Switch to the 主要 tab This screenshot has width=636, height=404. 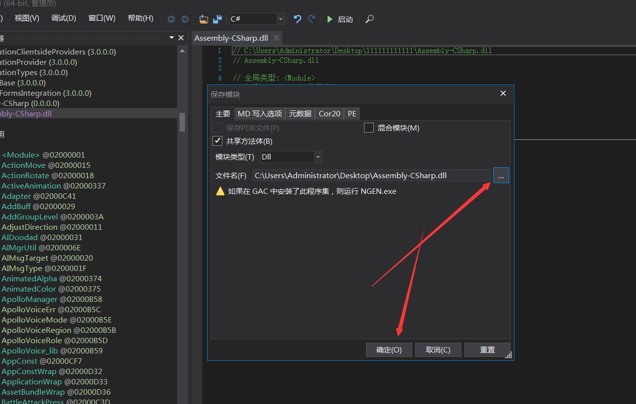click(223, 113)
